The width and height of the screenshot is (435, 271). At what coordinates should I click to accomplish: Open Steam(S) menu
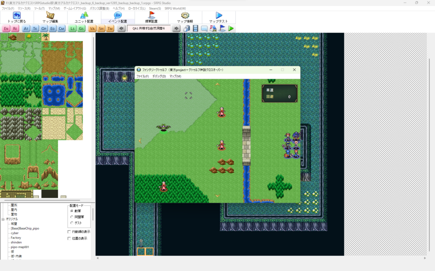(155, 8)
